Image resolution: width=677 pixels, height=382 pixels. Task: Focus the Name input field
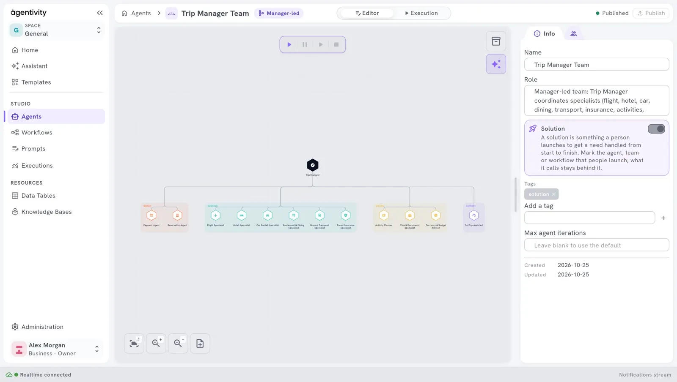pos(597,65)
